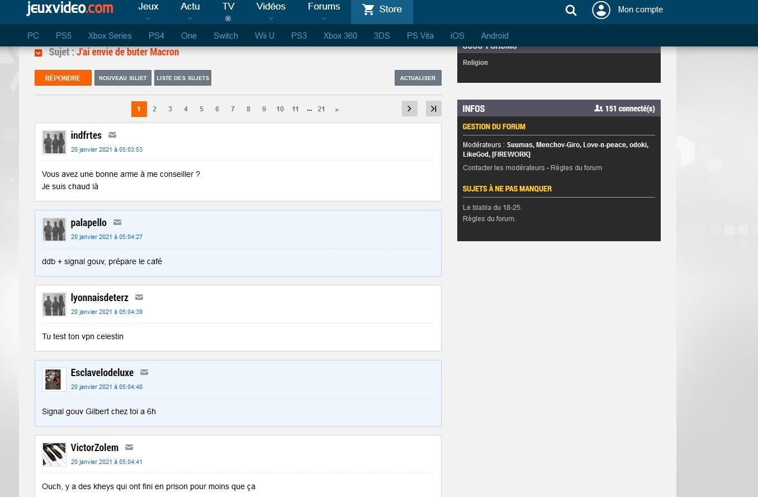Click envelope icon beside VictorZolem

pos(129,447)
